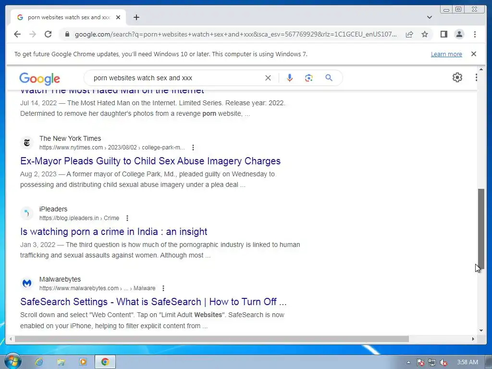Screen dimensions: 492x369
Task: Close the Google search tab
Action: [118, 17]
